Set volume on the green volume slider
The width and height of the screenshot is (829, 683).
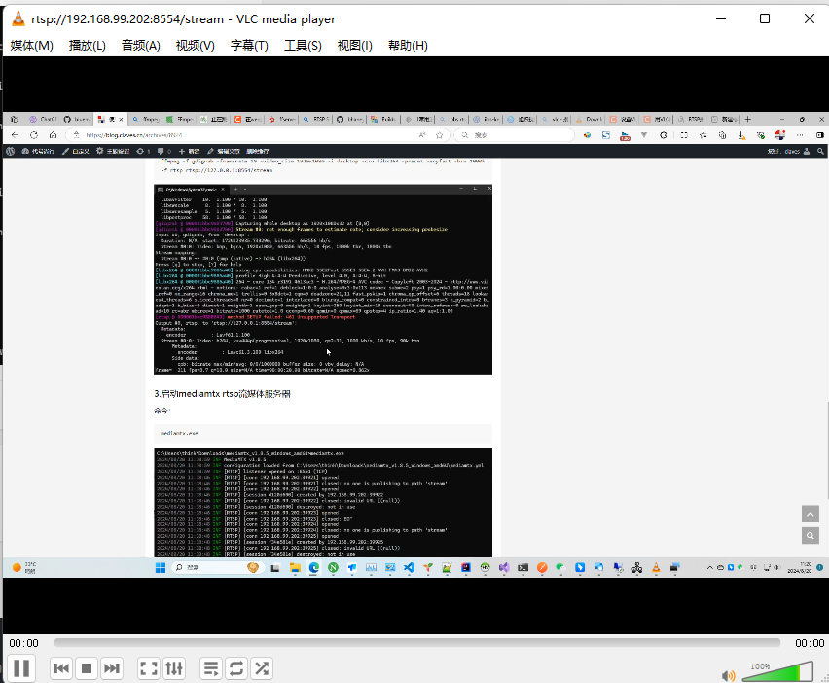pyautogui.click(x=777, y=671)
